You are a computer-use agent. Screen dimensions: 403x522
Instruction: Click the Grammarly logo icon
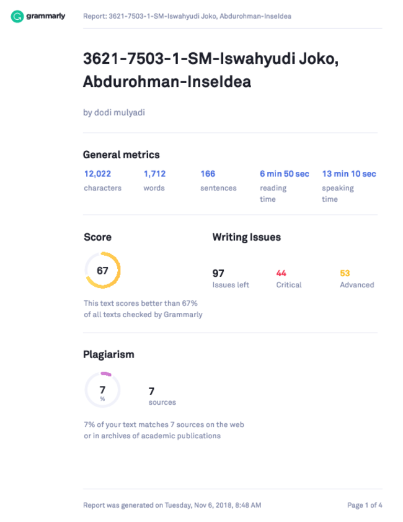tap(17, 16)
